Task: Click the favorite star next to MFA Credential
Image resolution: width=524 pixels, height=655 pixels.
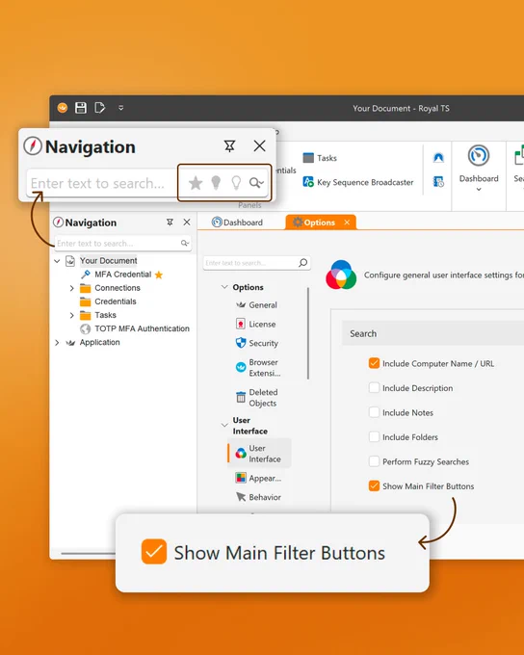Action: [x=159, y=275]
